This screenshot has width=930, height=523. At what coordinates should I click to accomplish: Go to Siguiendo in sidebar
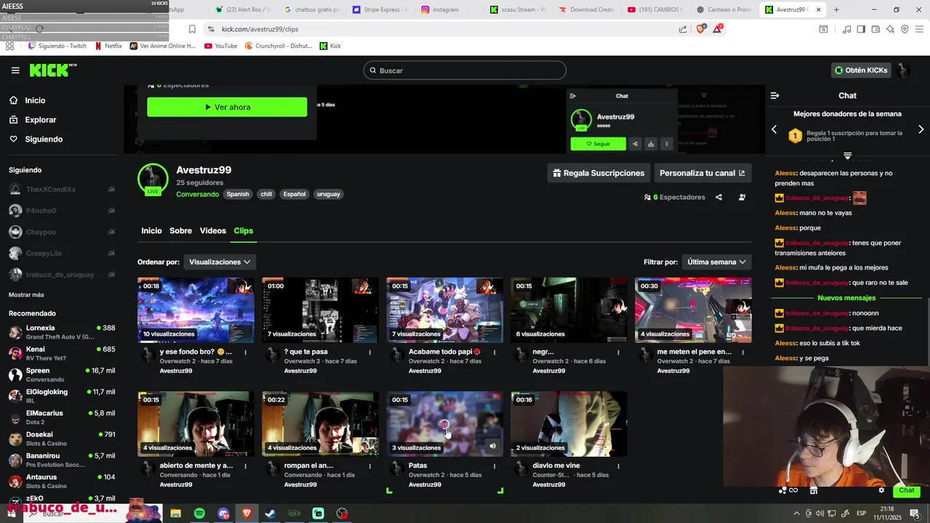coord(44,139)
